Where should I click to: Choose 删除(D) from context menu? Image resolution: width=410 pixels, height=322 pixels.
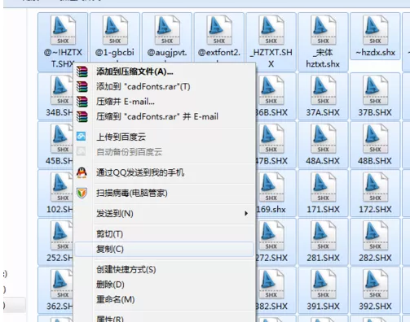point(165,285)
